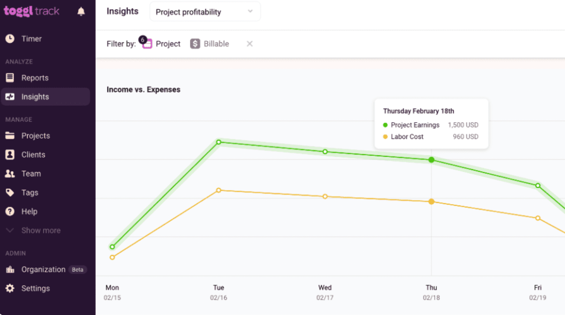Viewport: 565px width, 315px height.
Task: Click the Organization building icon
Action: [10, 269]
